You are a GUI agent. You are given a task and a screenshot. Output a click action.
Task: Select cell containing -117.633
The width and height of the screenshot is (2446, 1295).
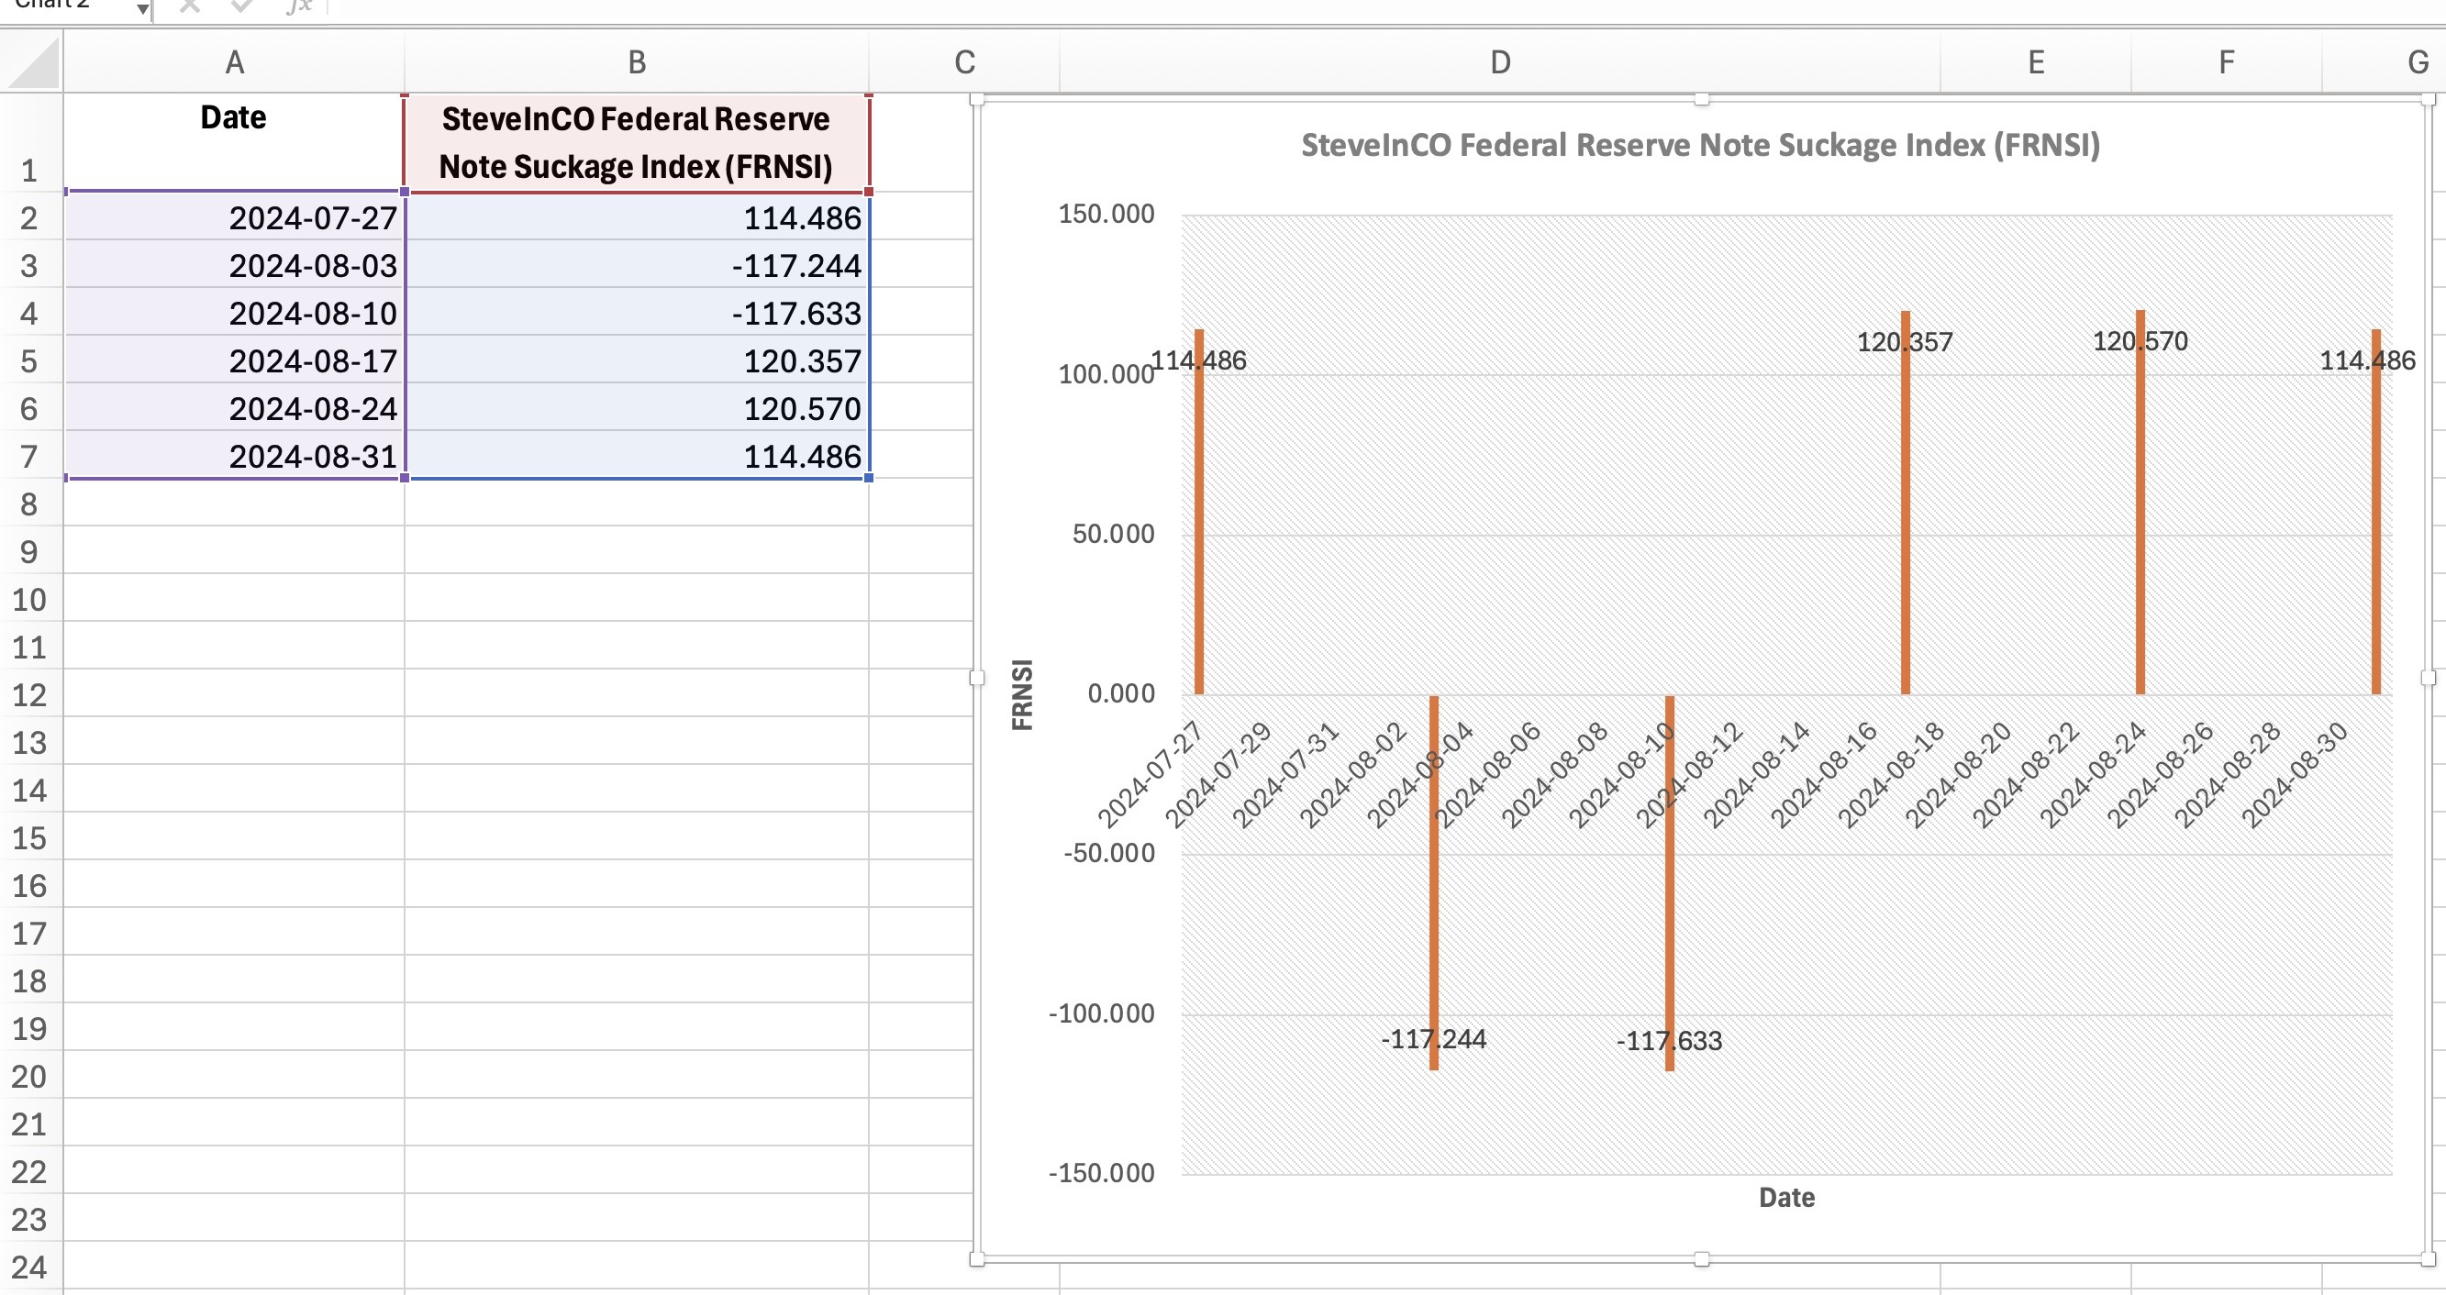point(636,313)
